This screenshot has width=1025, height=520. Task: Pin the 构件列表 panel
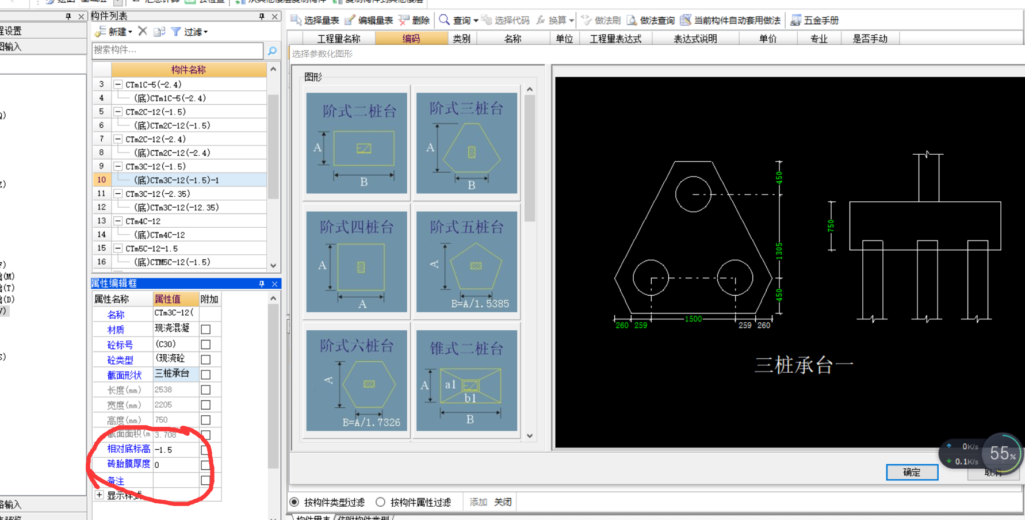tap(262, 16)
